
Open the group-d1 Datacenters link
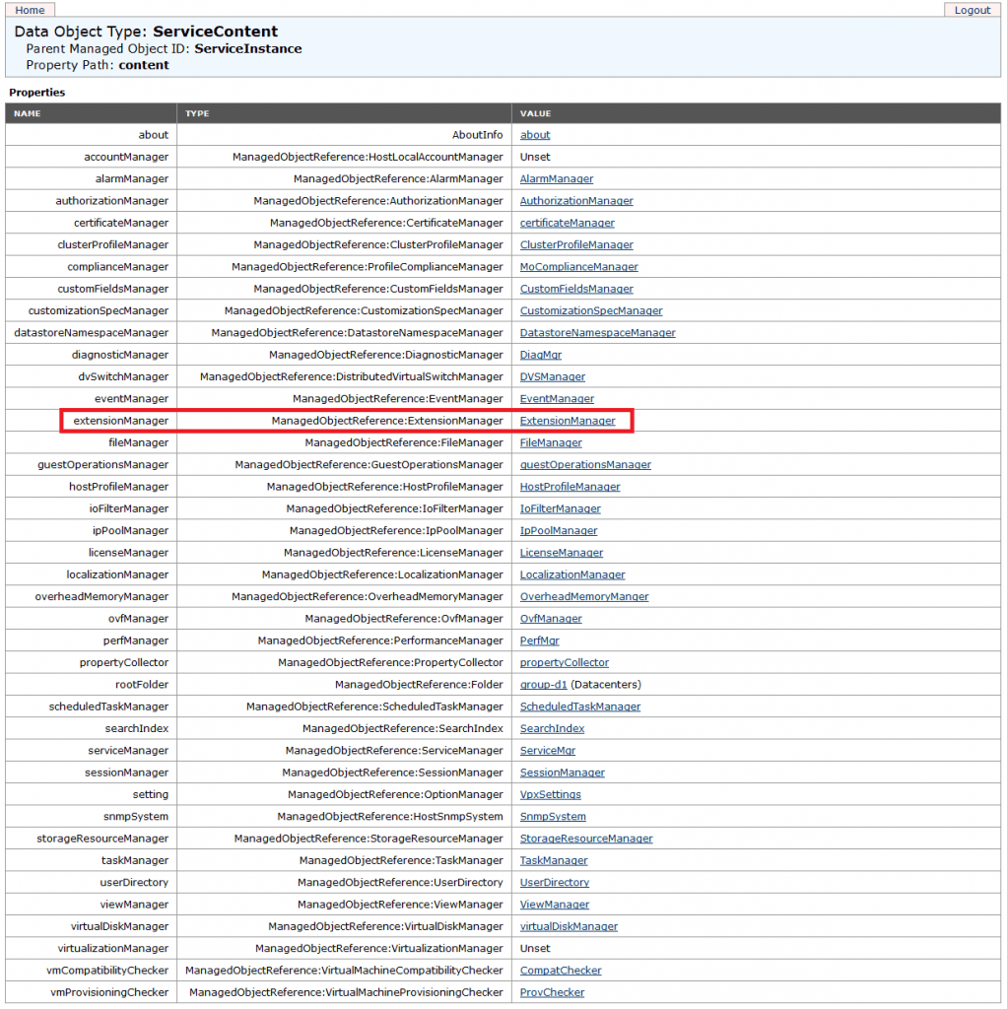click(x=543, y=684)
